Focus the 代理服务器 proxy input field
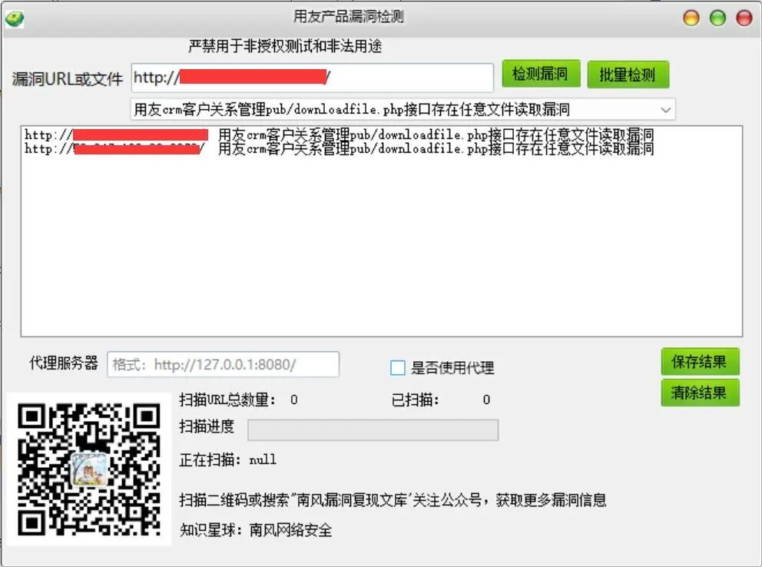Screen dimensions: 762x567 223,364
